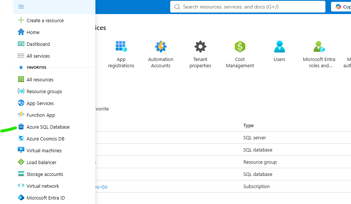The width and height of the screenshot is (351, 204).
Task: Click the Microsoft Entra ID icon
Action: (x=21, y=197)
